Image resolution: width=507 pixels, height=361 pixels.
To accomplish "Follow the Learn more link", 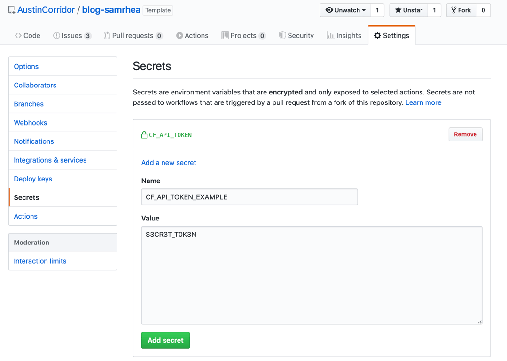I will point(423,102).
